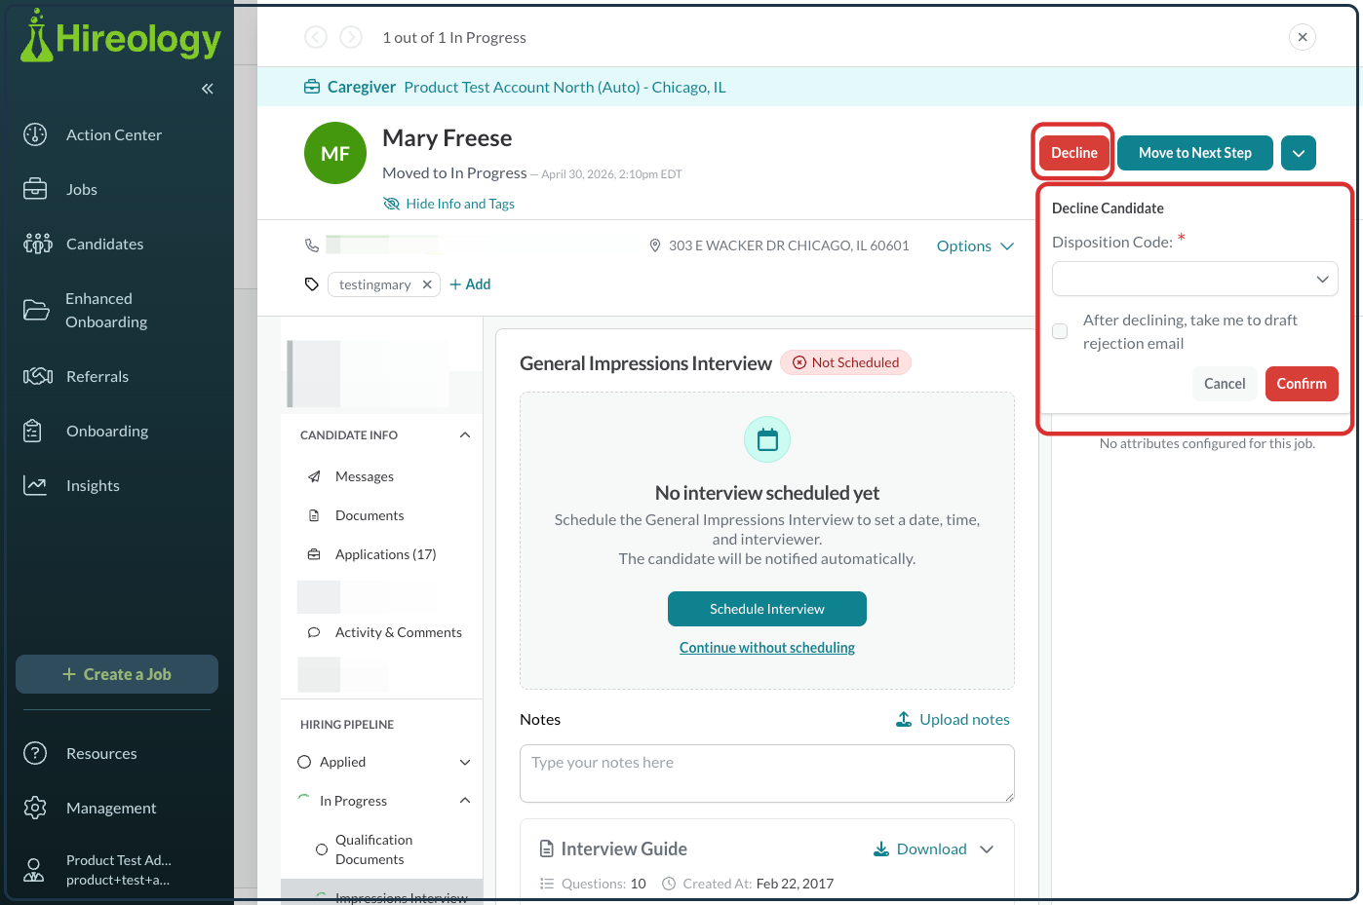Click the red Decline button
Image resolution: width=1363 pixels, height=905 pixels.
click(1074, 153)
